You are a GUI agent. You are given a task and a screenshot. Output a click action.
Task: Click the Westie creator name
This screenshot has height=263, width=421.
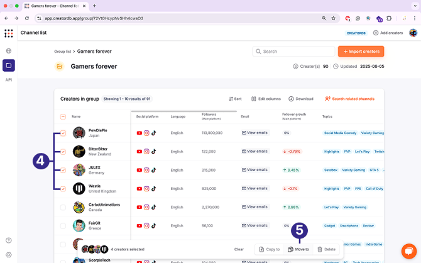(x=94, y=186)
